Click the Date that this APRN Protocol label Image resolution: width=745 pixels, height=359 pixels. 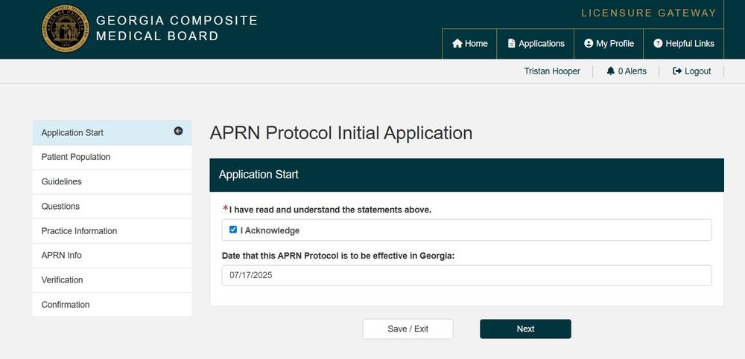(x=338, y=256)
